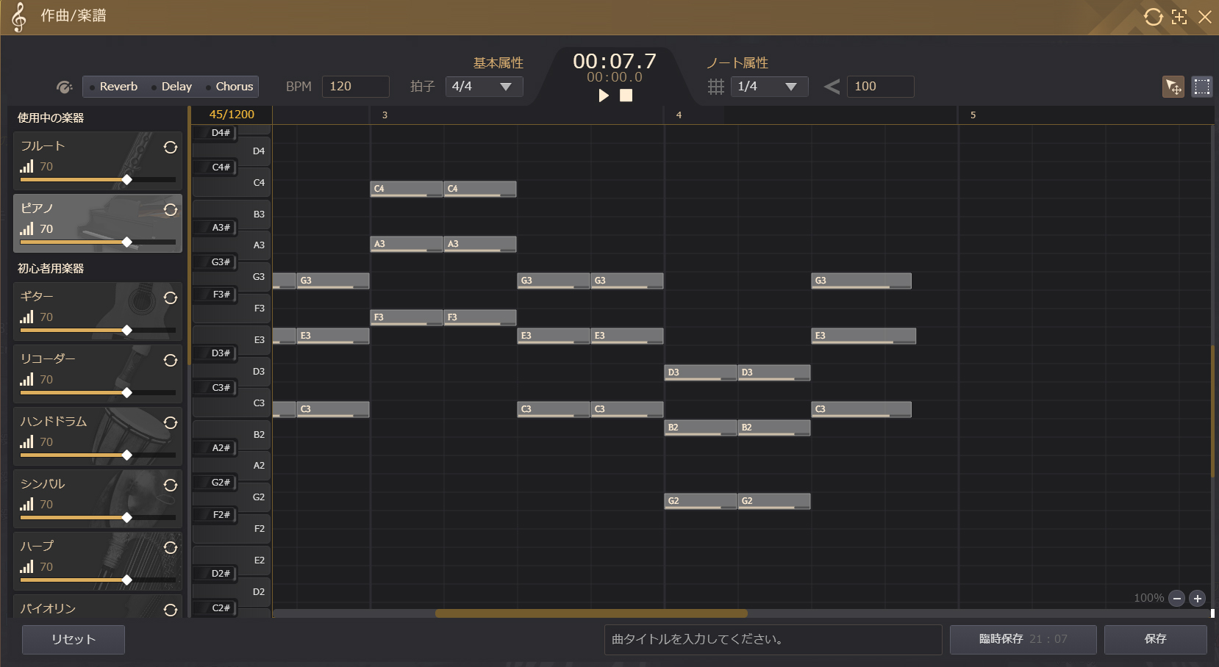1219x667 pixels.
Task: Zoom out with the minus button
Action: 1176,599
